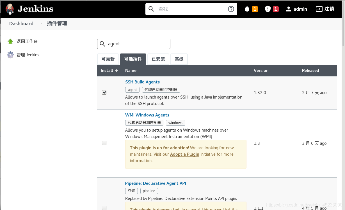Screen dimensions: 345x210
Task: Select the 可选插件 tab
Action: tap(133, 59)
